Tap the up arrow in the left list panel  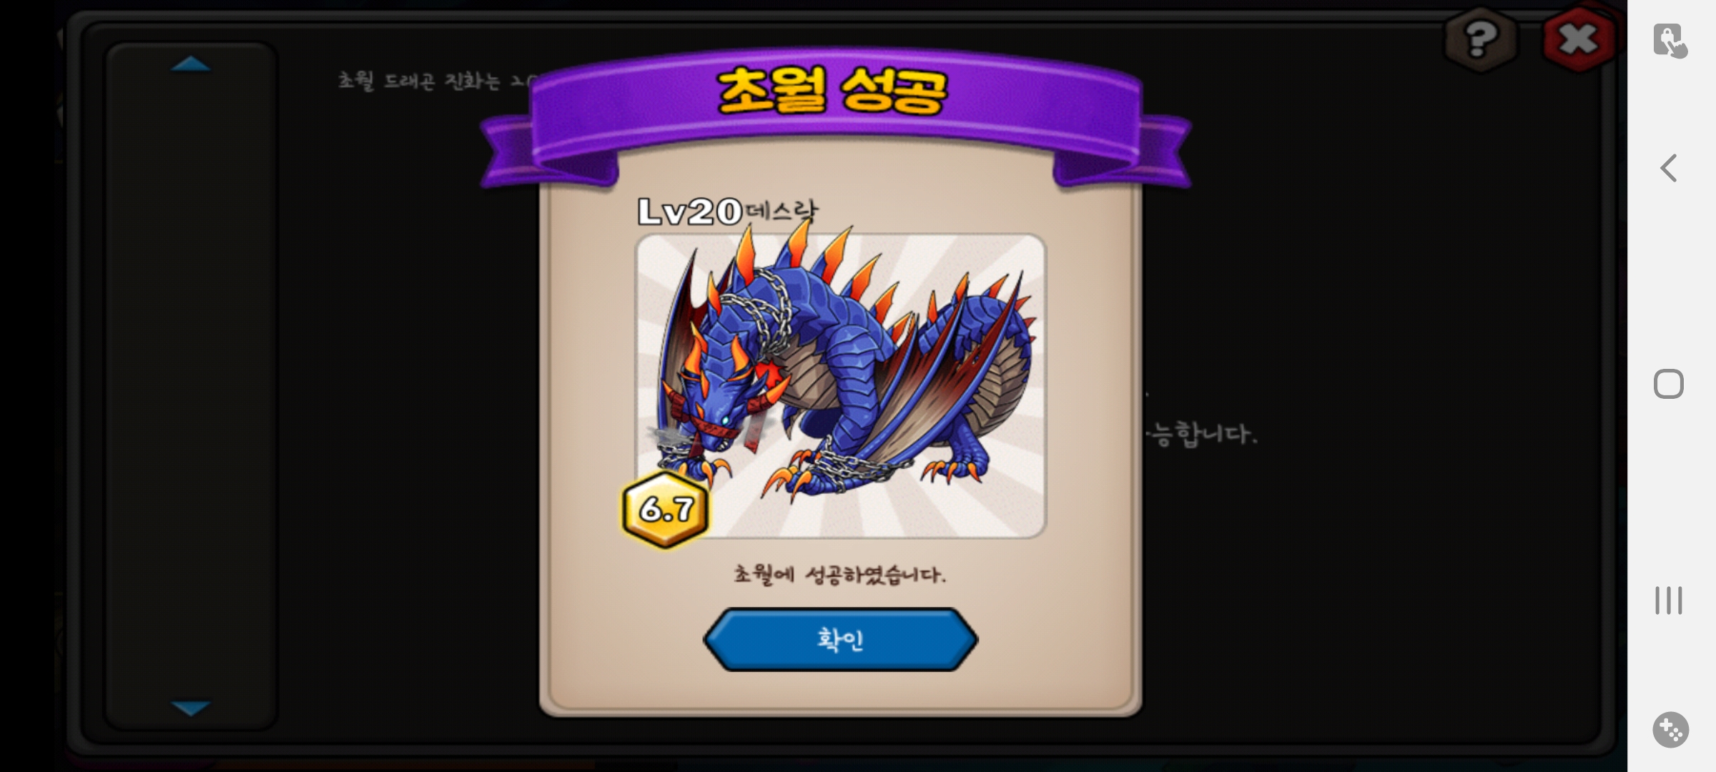tap(191, 64)
